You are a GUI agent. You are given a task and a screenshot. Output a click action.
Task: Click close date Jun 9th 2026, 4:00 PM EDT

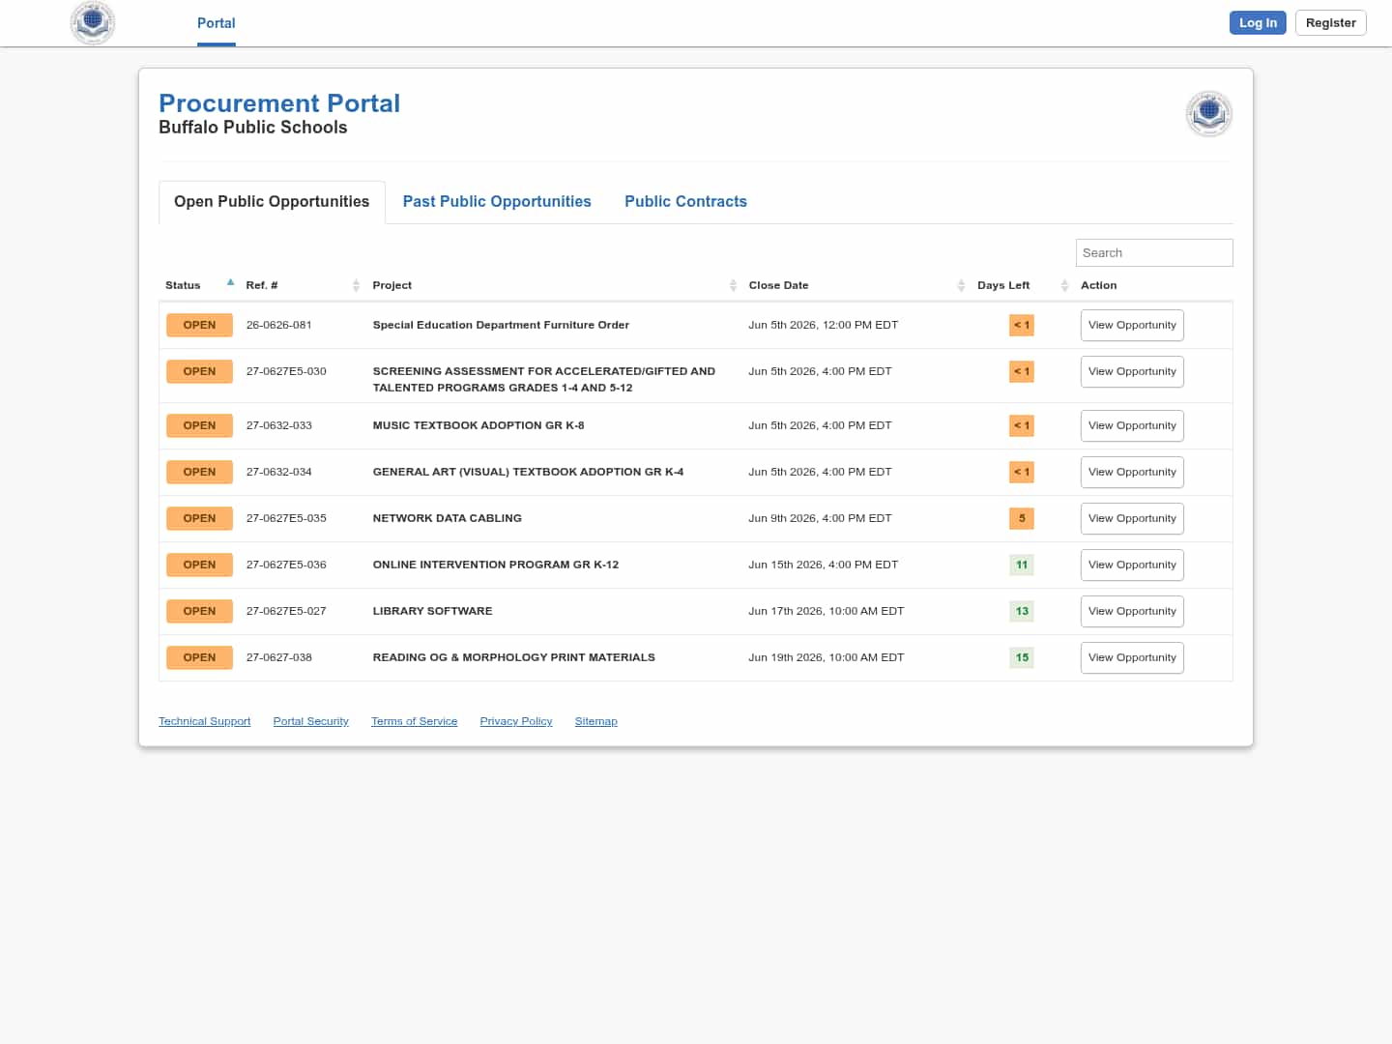point(820,518)
